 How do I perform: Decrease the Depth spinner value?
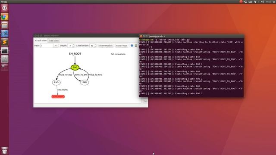click(x=73, y=46)
